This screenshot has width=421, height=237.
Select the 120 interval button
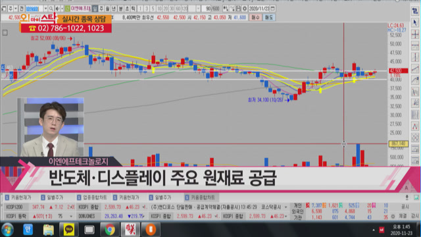[184, 9]
